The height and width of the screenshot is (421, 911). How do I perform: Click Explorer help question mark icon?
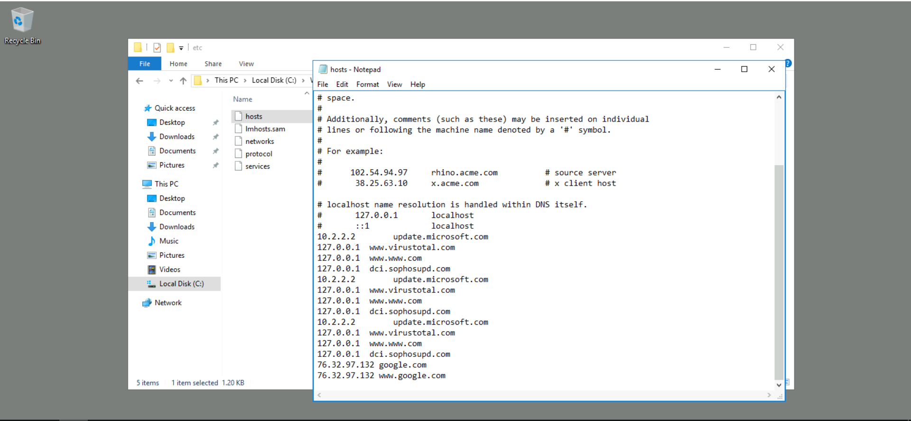[x=788, y=63]
